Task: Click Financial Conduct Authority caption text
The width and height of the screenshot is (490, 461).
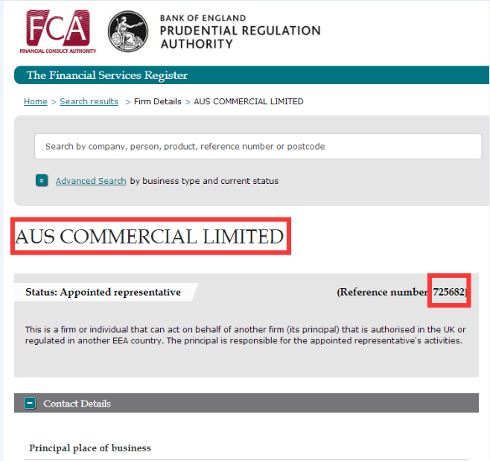Action: pyautogui.click(x=58, y=51)
